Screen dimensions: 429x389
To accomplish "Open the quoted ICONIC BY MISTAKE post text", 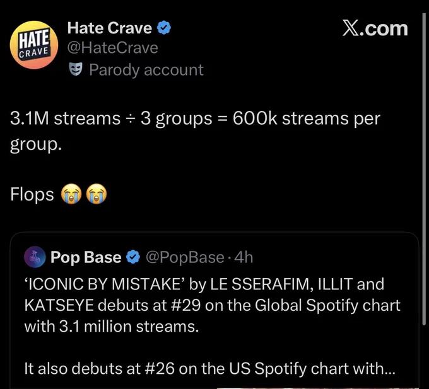I will [x=213, y=305].
